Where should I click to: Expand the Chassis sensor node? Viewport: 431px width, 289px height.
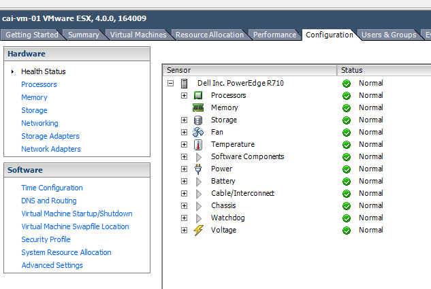[x=184, y=205]
